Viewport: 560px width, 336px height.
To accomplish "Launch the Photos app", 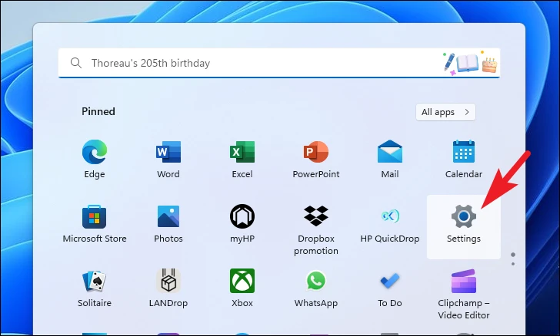I will pyautogui.click(x=168, y=224).
